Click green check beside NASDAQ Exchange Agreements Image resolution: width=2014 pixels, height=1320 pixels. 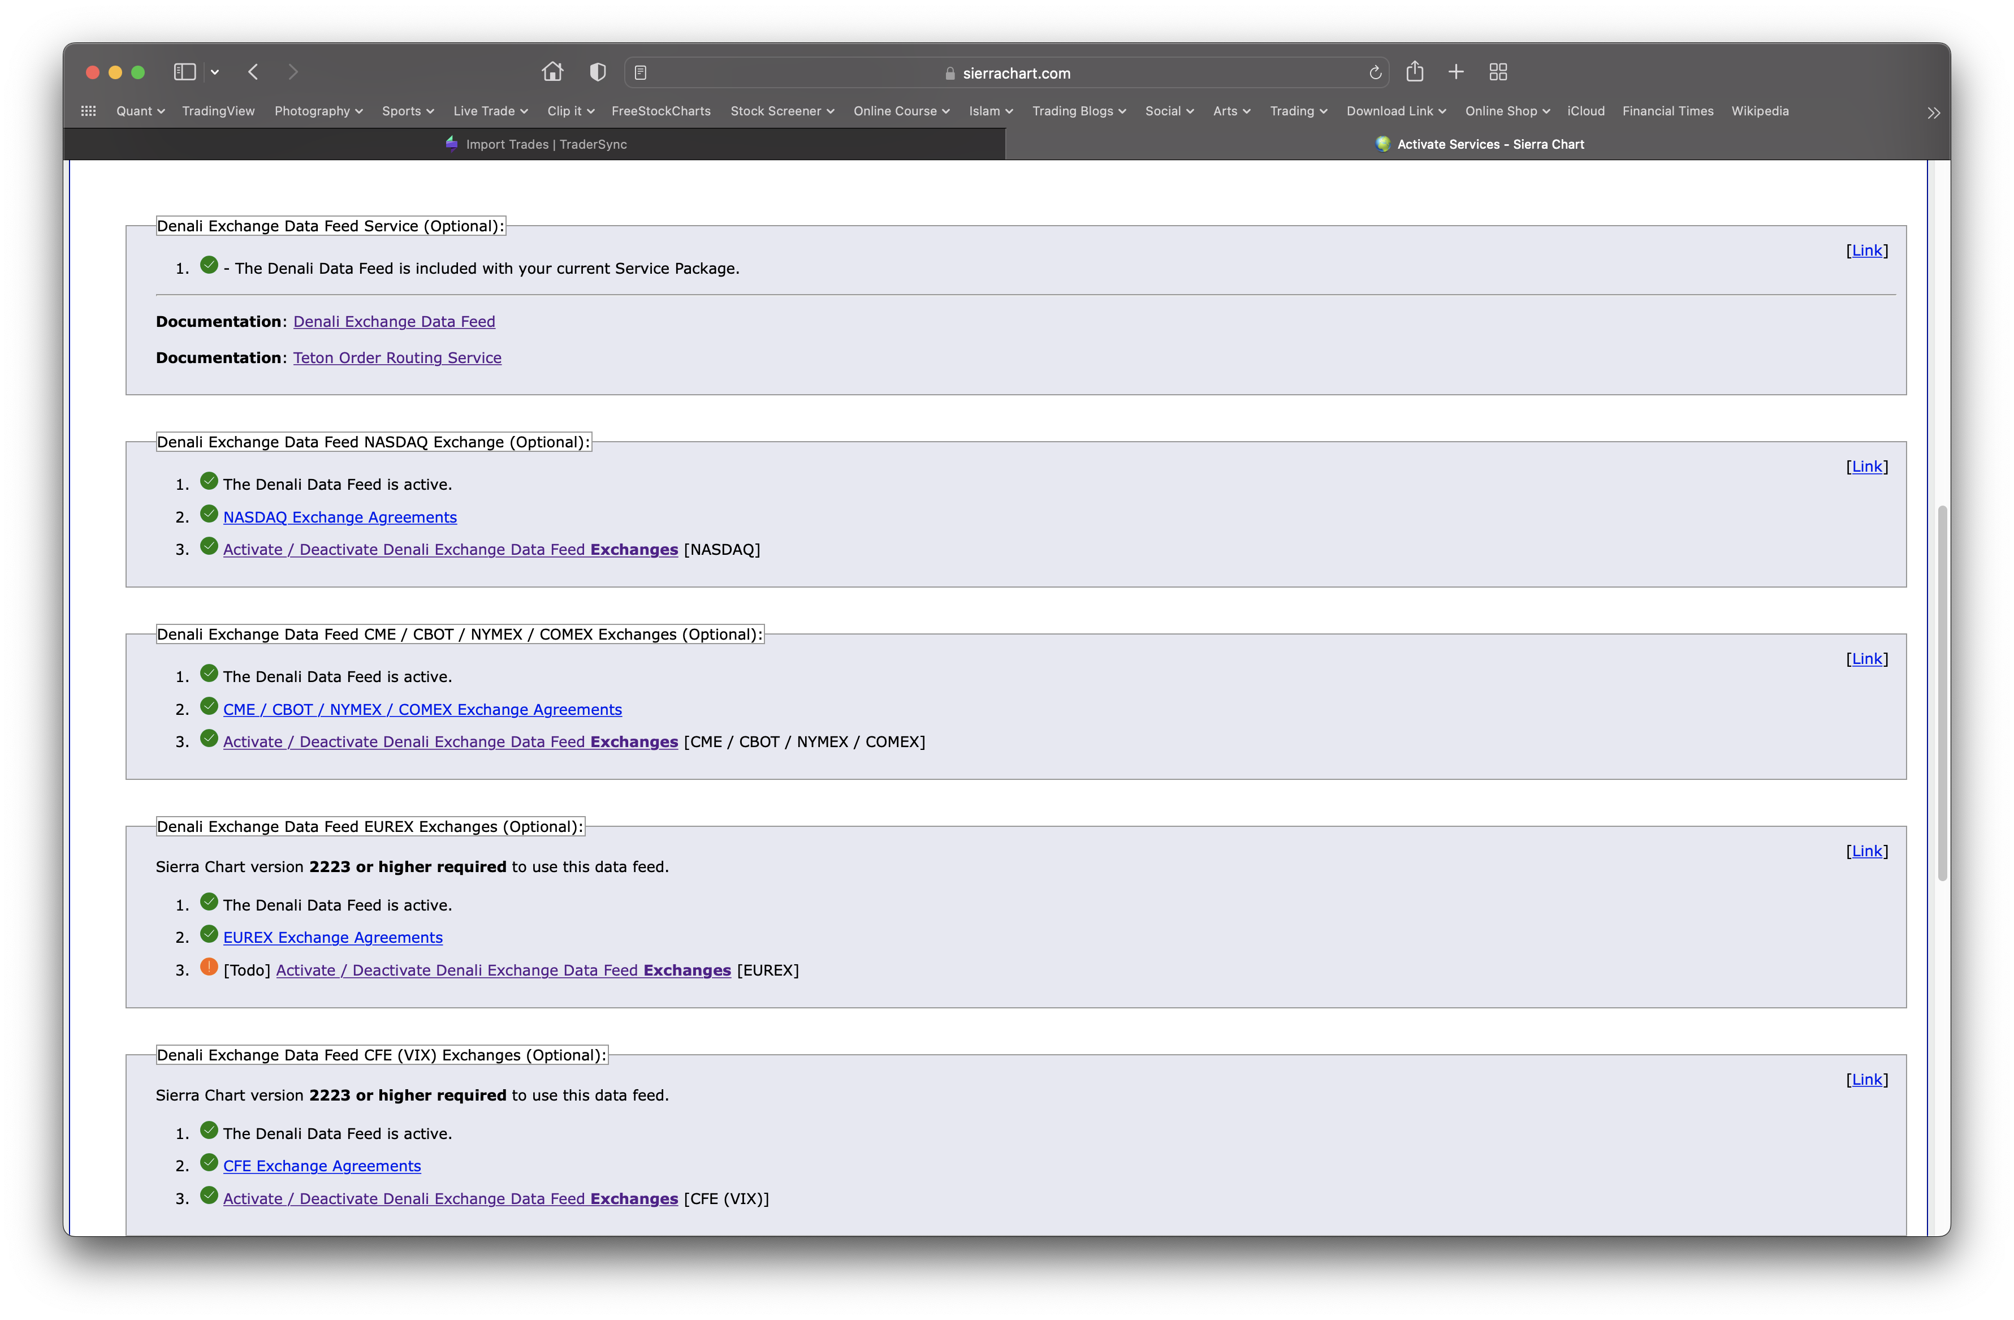click(209, 514)
